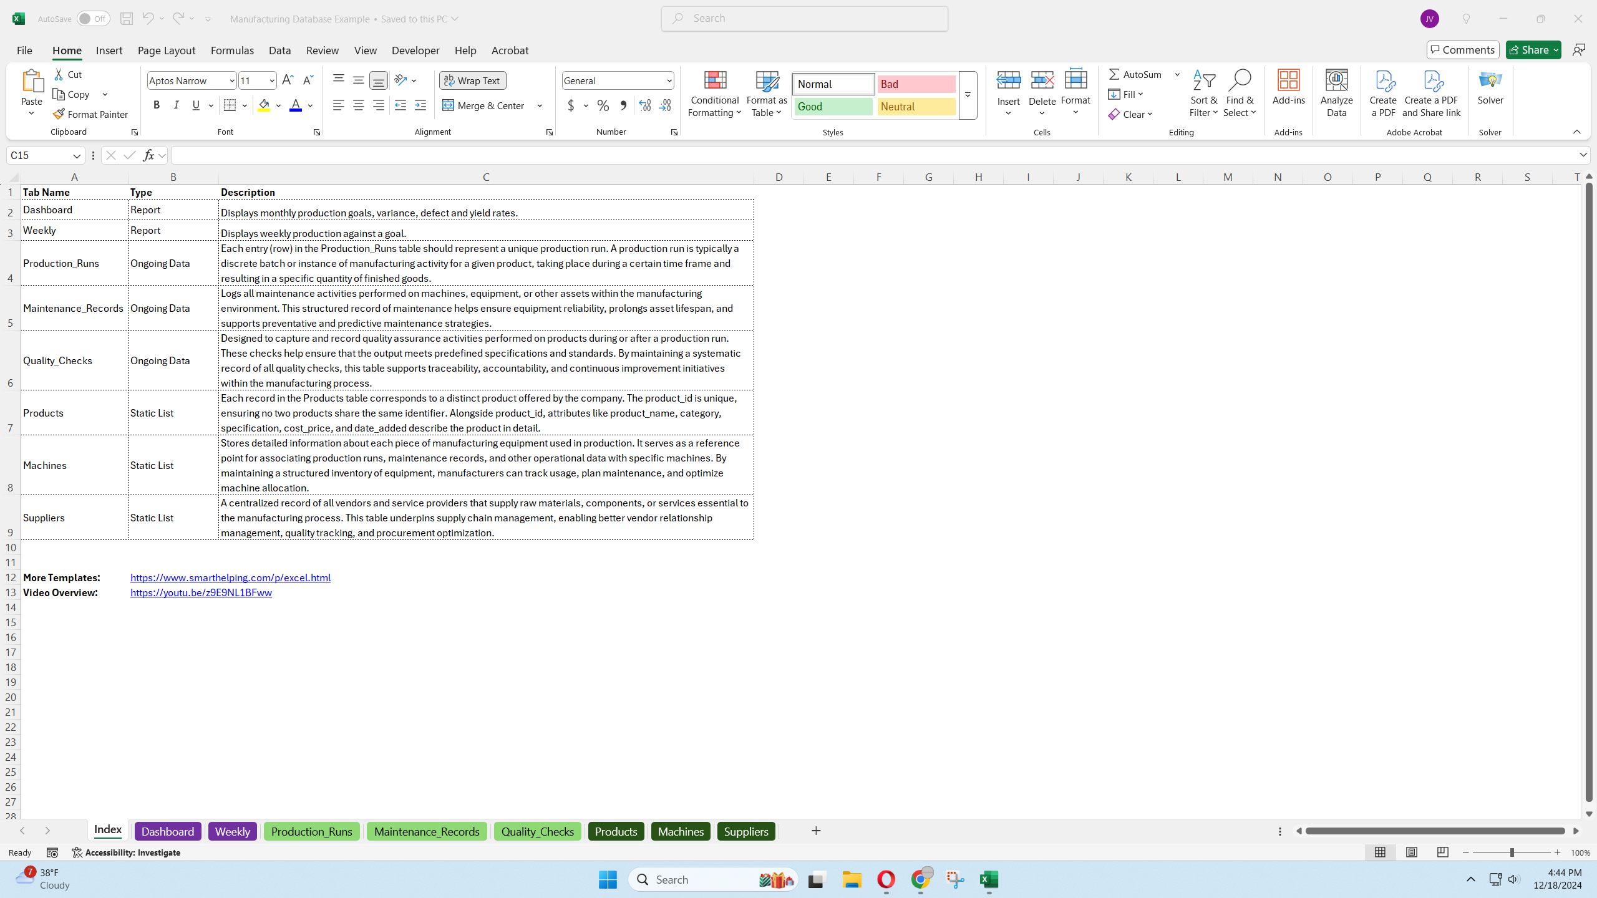
Task: Click the Conditional Formatting icon
Action: tap(715, 80)
